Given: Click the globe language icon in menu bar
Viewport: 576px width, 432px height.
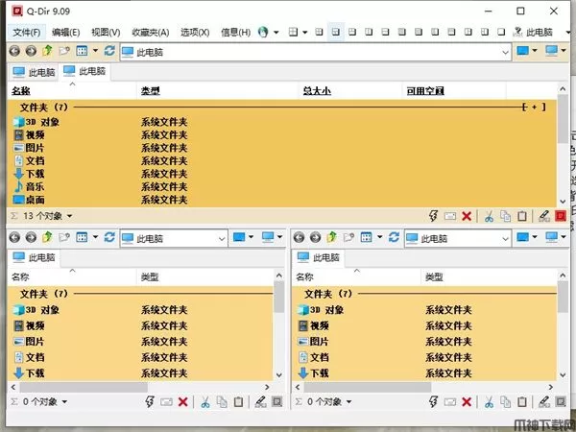Looking at the screenshot, I should click(263, 33).
